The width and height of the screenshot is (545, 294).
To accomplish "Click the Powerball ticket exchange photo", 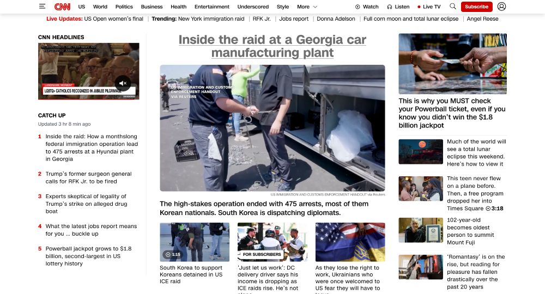I will click(452, 64).
